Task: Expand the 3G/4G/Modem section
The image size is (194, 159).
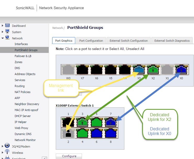Action: [3, 146]
